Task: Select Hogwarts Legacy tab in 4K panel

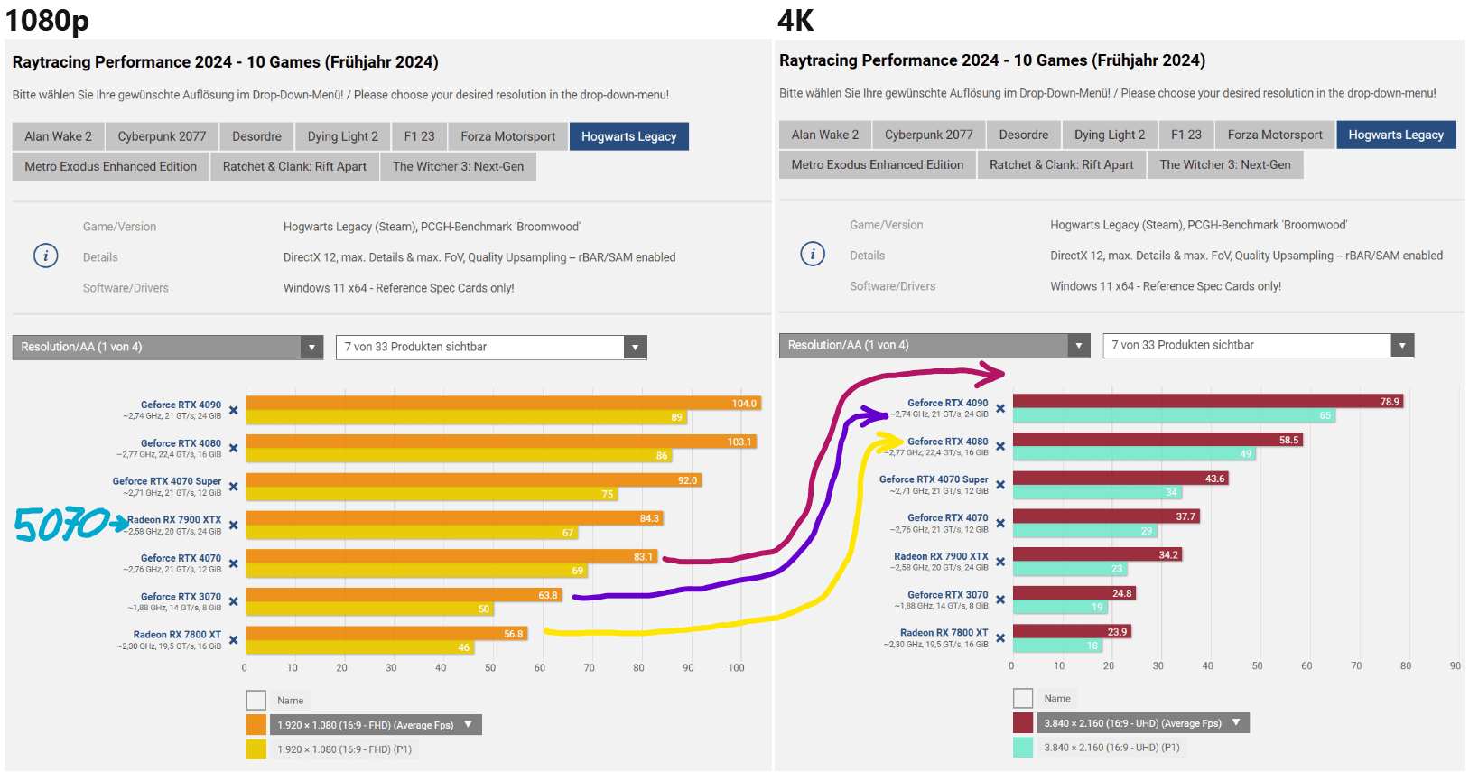Action: [x=1396, y=135]
